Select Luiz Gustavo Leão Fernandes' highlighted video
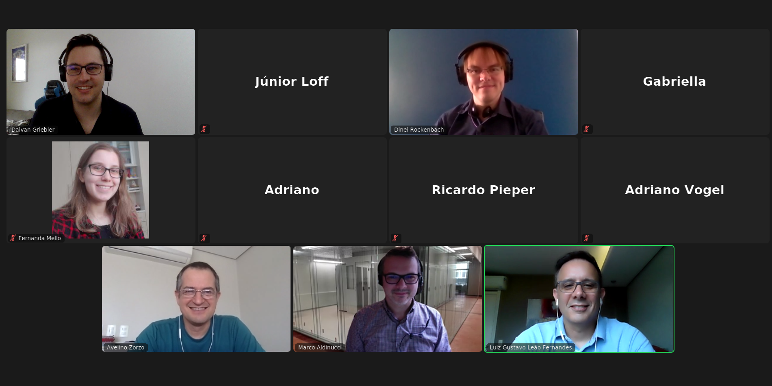772x386 pixels. (579, 299)
